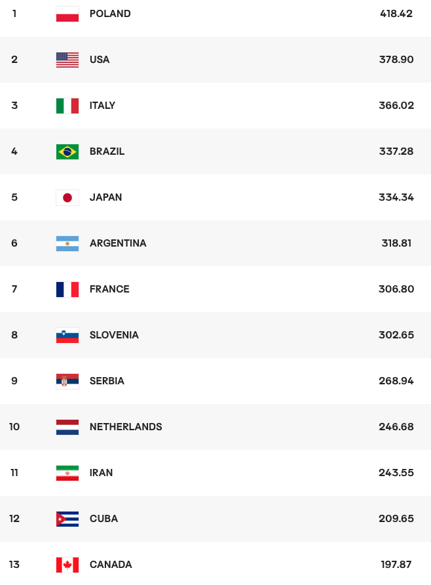Viewport: 431px width, 585px height.
Task: Click the USA flag icon
Action: point(67,60)
